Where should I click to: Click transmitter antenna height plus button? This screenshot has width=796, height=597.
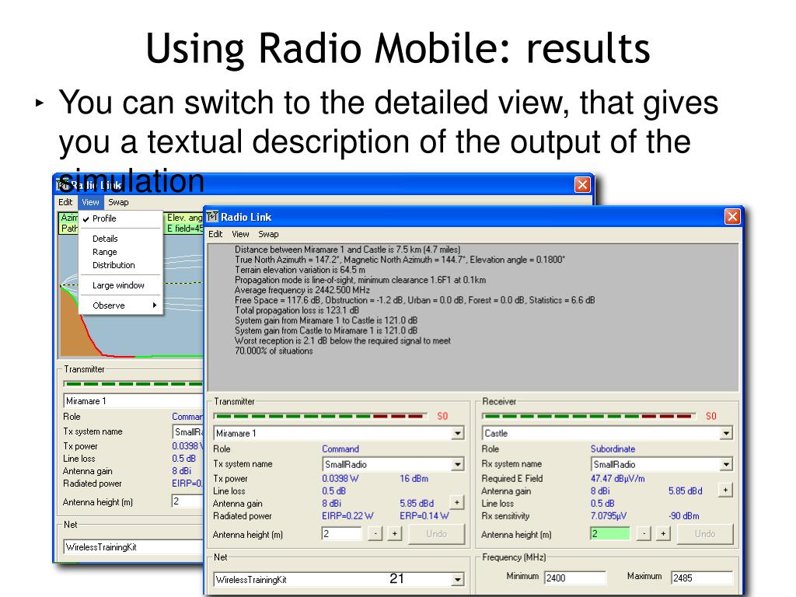[394, 533]
